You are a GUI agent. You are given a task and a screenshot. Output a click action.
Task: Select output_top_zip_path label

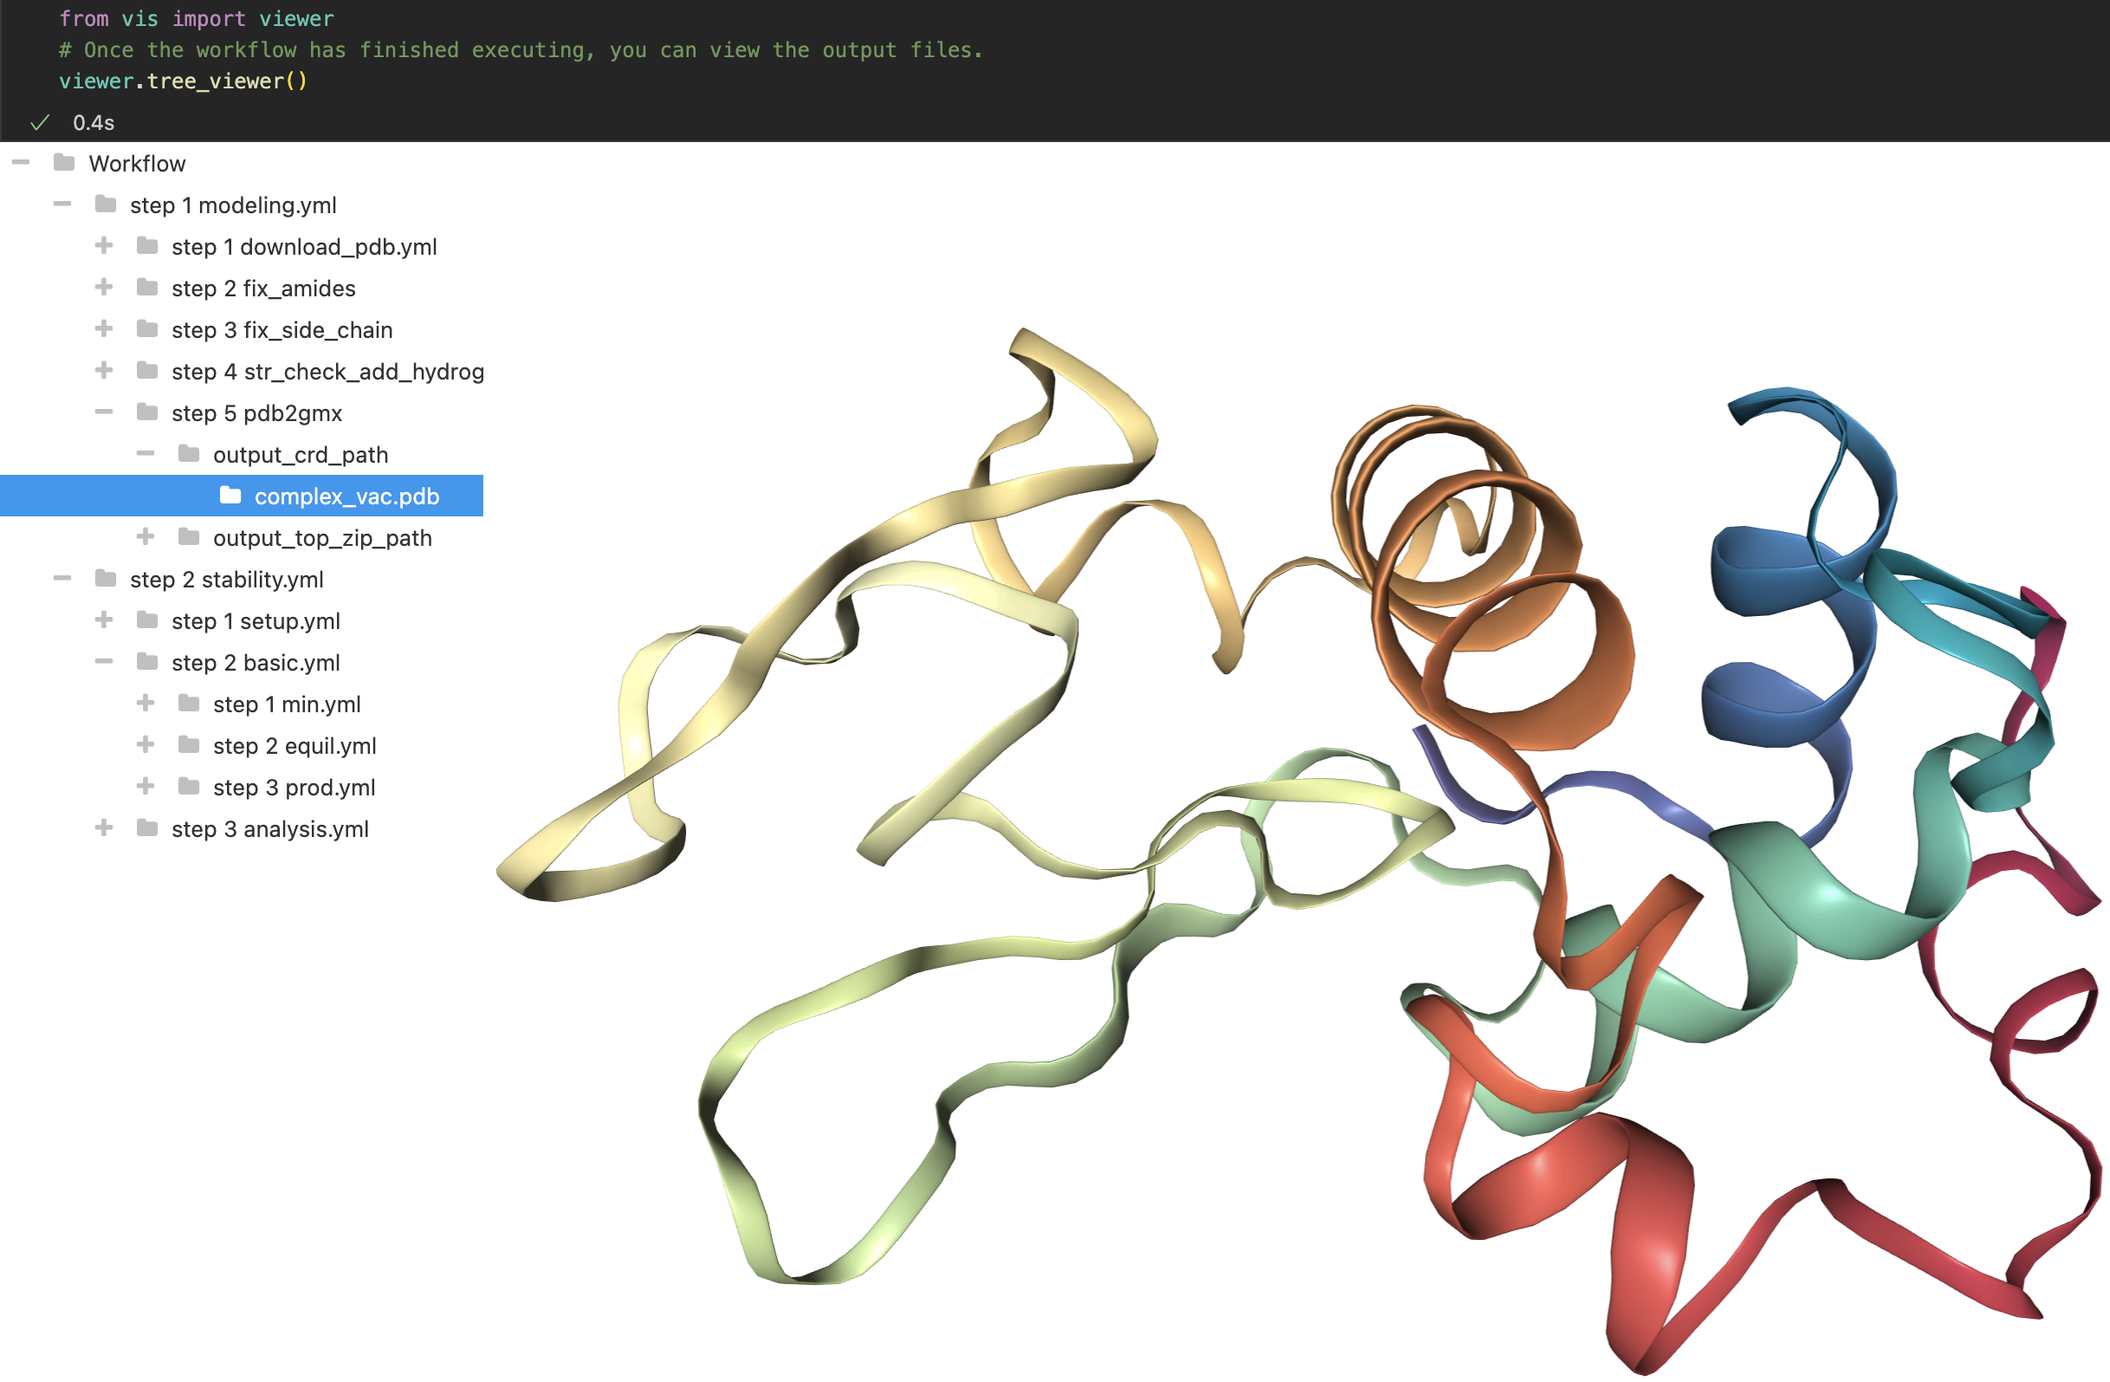(323, 538)
